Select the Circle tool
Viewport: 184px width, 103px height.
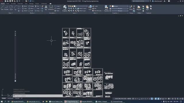click(11, 8)
